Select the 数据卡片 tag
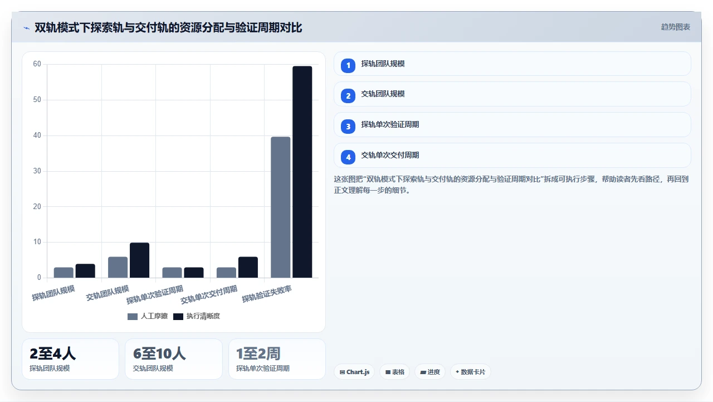Image resolution: width=713 pixels, height=402 pixels. click(470, 372)
